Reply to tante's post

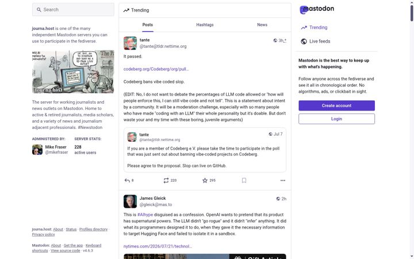(129, 181)
